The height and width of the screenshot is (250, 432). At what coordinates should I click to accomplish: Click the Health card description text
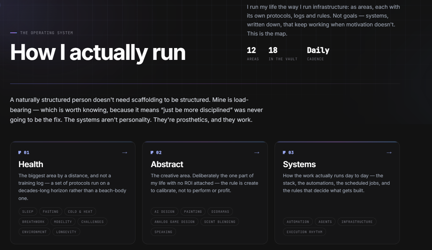tap(72, 187)
